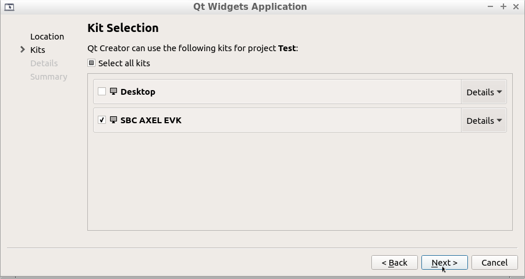Screen dimensions: 525x279
Task: Expand Details for the Desktop kit
Action: [484, 92]
